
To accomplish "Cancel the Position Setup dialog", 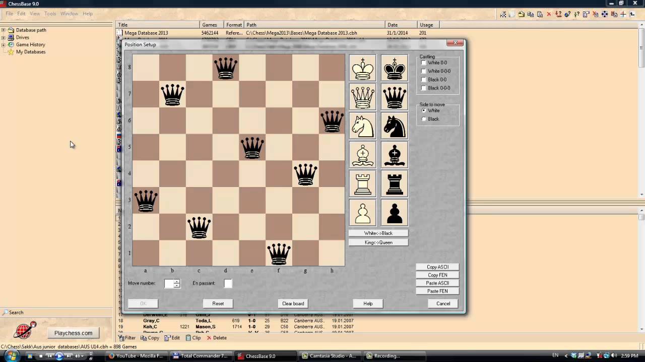I will (x=443, y=304).
